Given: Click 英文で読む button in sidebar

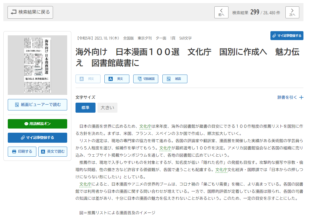Looking at the screenshot, I should tap(53, 152).
